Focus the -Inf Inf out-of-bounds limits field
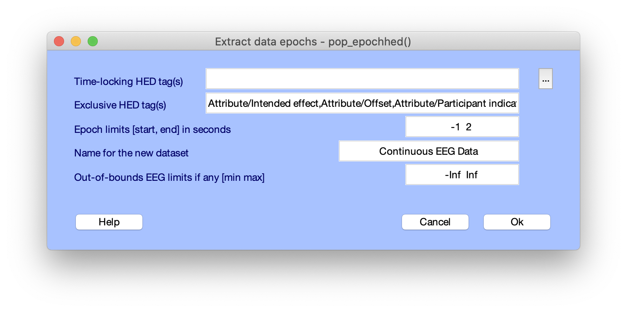627x312 pixels. pos(462,175)
